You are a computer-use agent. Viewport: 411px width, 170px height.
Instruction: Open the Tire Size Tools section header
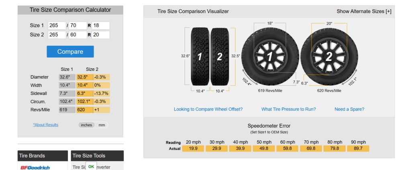[x=97, y=156]
